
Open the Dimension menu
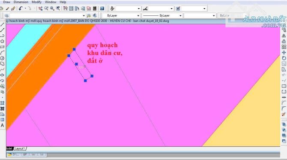(x=21, y=2)
